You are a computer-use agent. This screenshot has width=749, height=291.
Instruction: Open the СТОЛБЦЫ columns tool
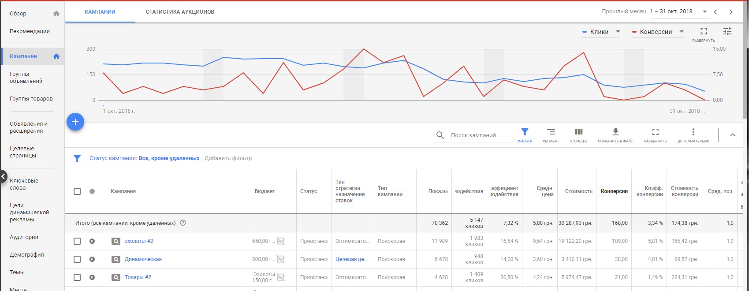click(x=578, y=135)
